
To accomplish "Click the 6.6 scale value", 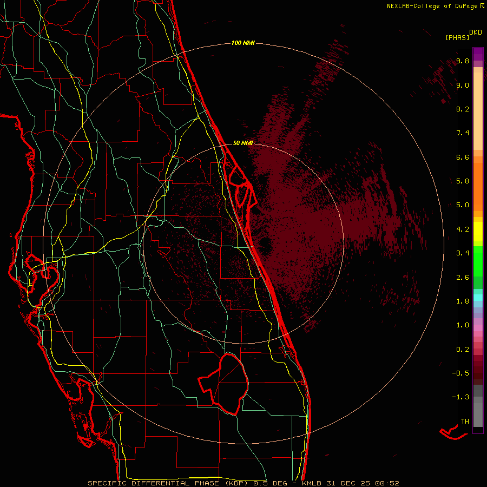I will click(x=463, y=157).
